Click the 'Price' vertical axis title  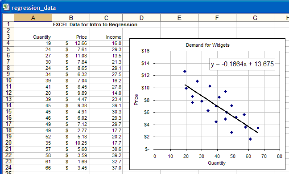[x=136, y=100]
